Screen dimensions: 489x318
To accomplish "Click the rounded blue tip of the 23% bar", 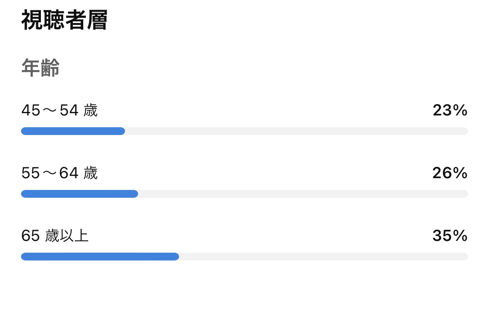I will [x=122, y=131].
